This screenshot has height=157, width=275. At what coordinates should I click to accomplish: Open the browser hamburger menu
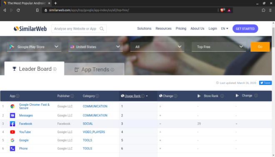pyautogui.click(x=270, y=10)
